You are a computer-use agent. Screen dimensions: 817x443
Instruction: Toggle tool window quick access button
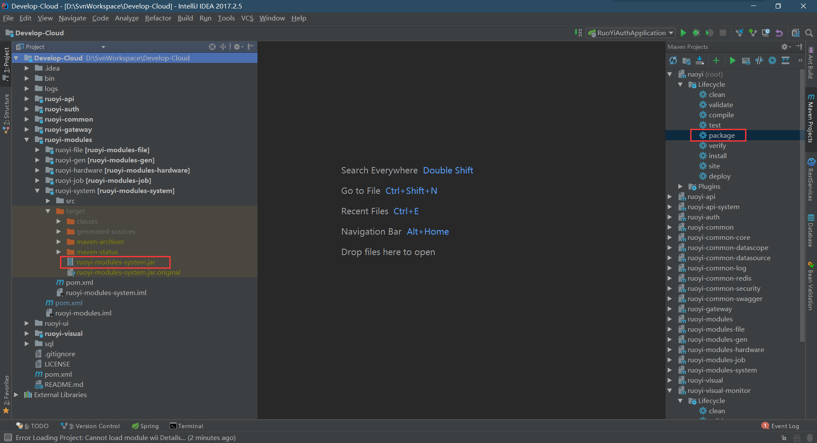point(8,437)
